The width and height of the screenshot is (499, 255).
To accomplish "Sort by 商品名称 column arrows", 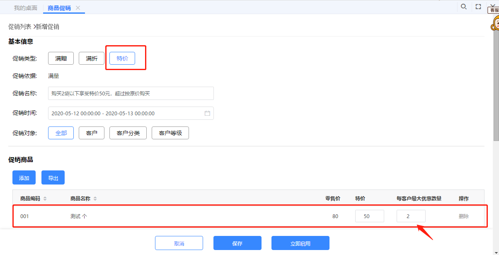I will (x=95, y=199).
